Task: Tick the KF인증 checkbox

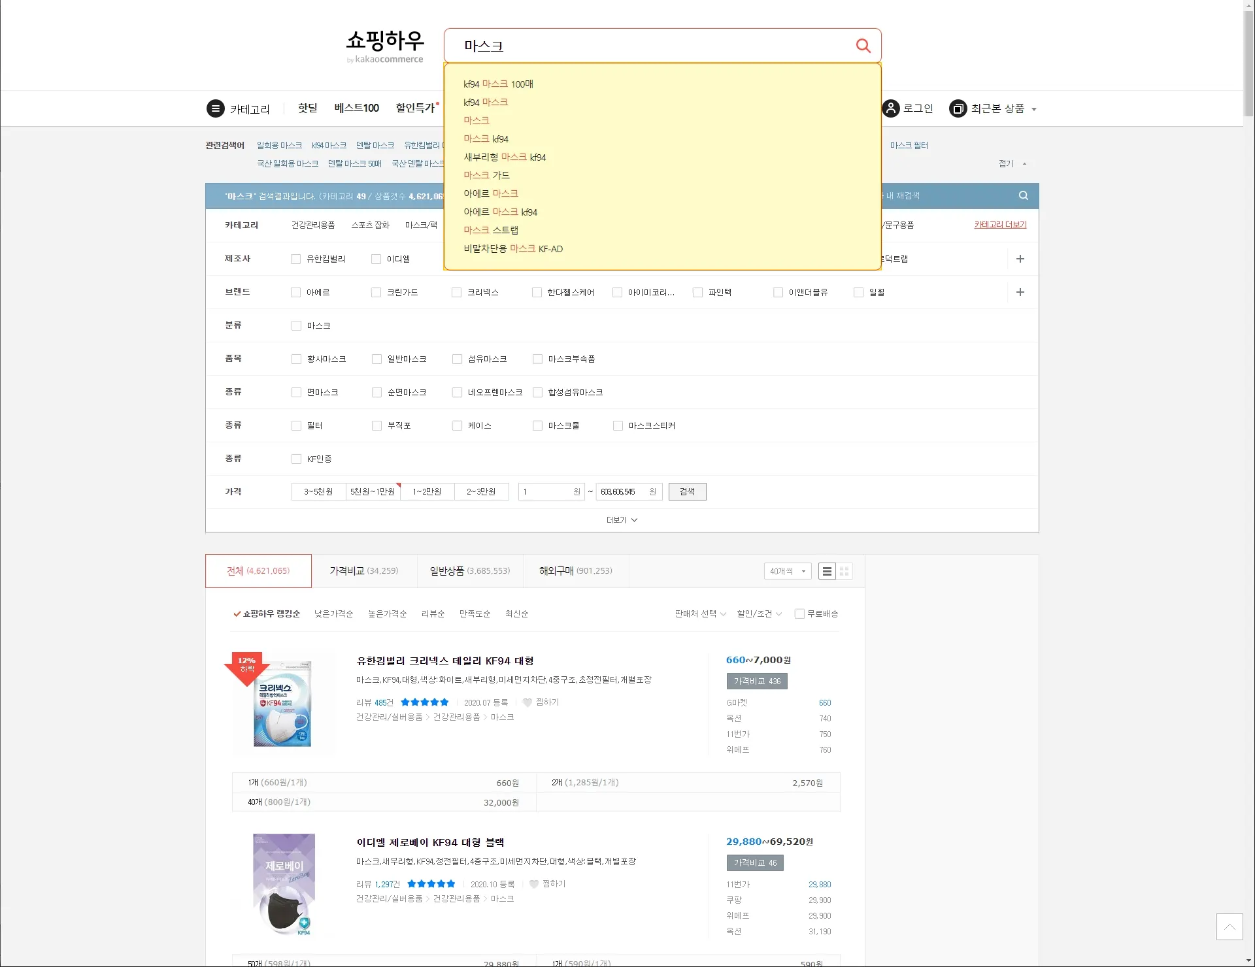Action: (x=297, y=459)
